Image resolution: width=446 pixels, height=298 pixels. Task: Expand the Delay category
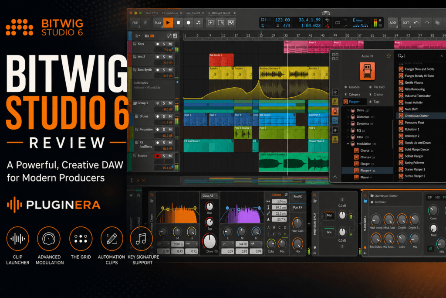348,110
